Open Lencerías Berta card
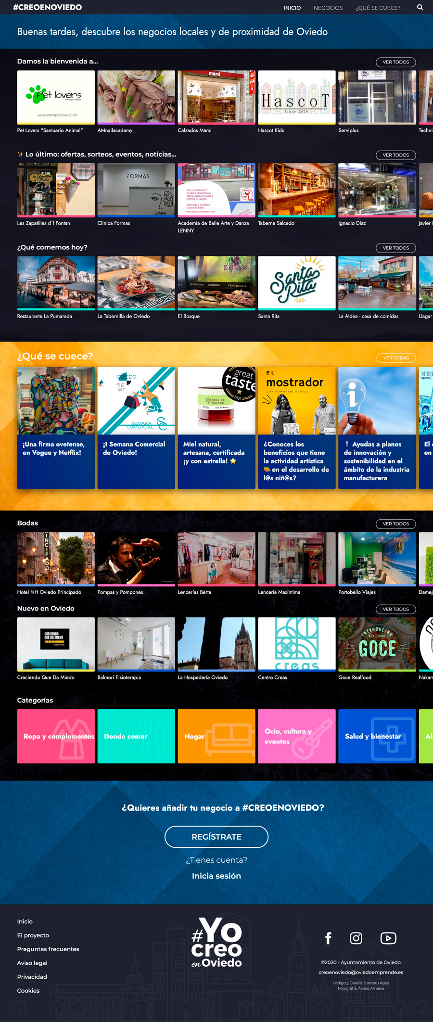Viewport: 433px width, 1022px height. [216, 563]
